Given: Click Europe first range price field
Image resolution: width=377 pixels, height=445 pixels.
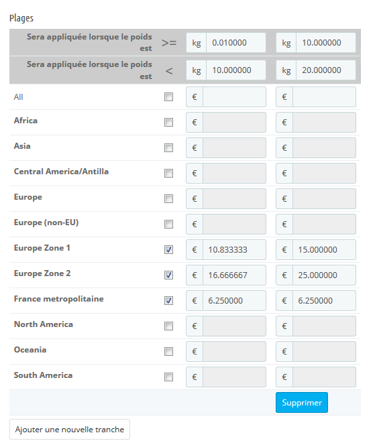Looking at the screenshot, I should pyautogui.click(x=234, y=198).
